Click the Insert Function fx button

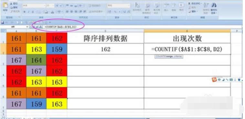point(40,27)
